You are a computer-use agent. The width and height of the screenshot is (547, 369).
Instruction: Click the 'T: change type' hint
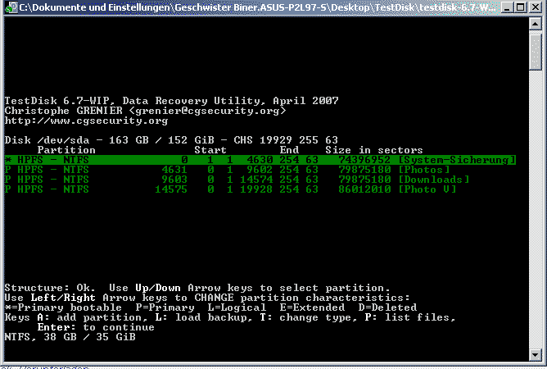[309, 317]
